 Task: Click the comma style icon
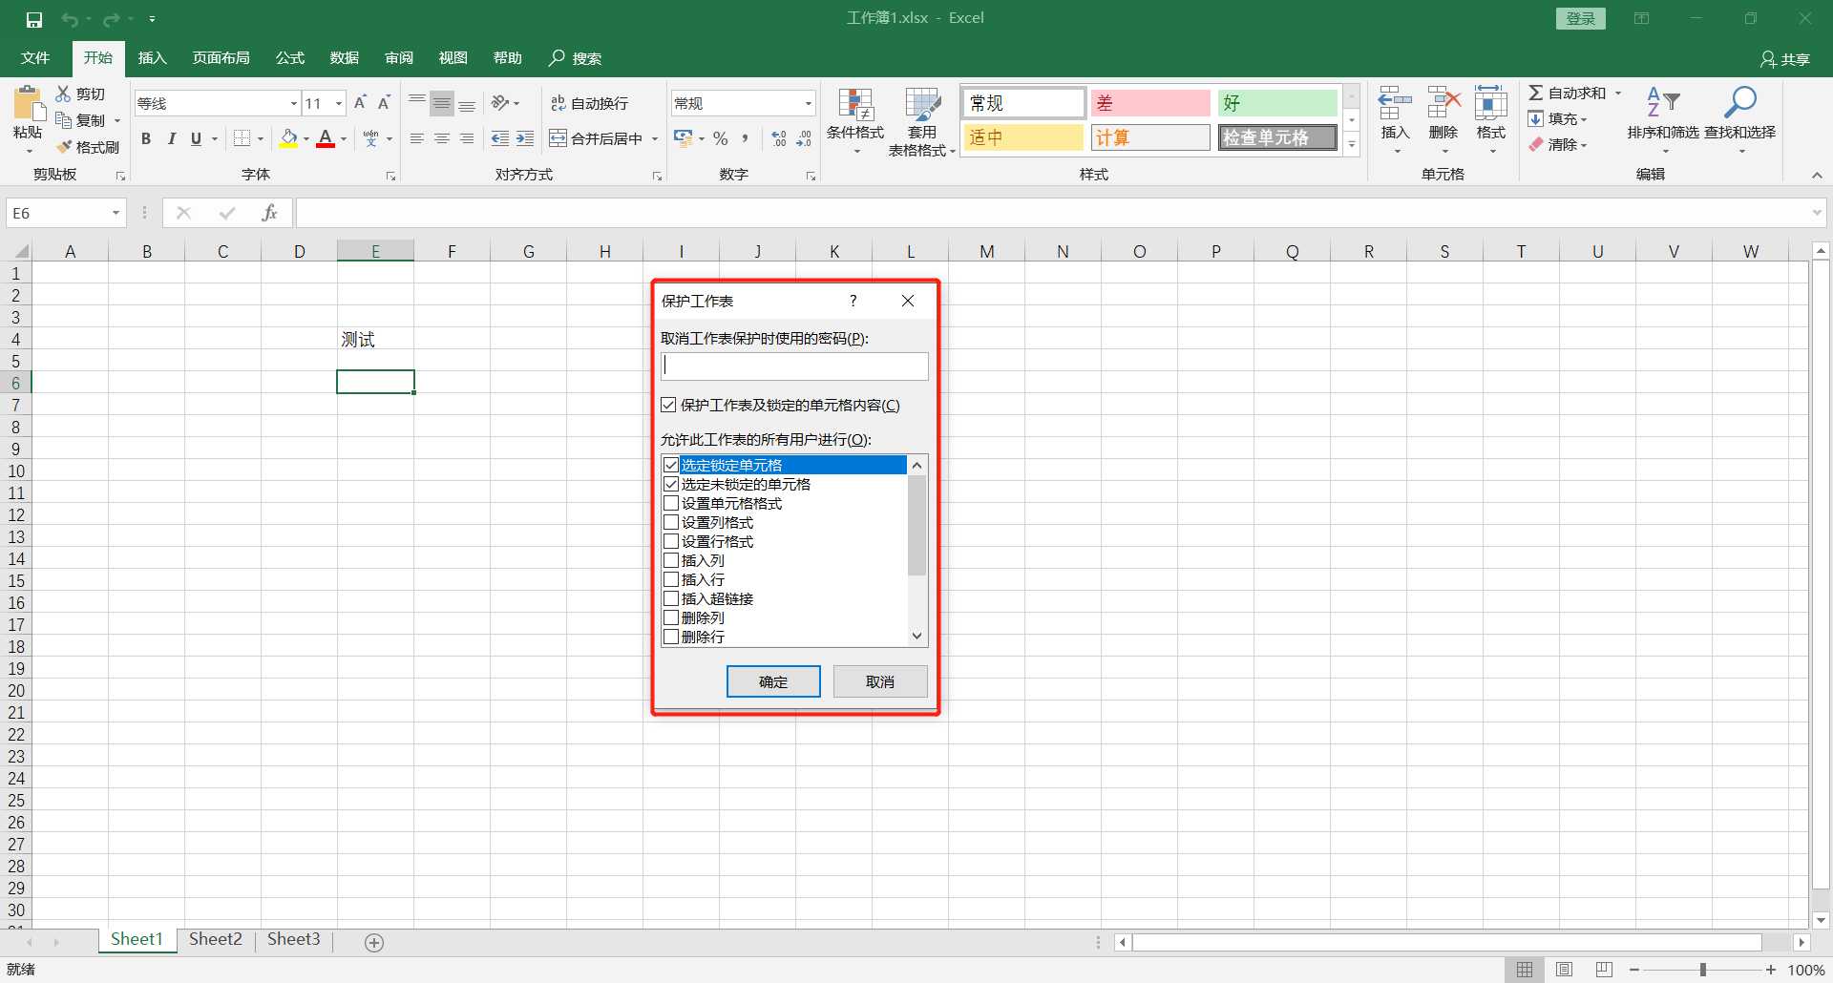746,138
